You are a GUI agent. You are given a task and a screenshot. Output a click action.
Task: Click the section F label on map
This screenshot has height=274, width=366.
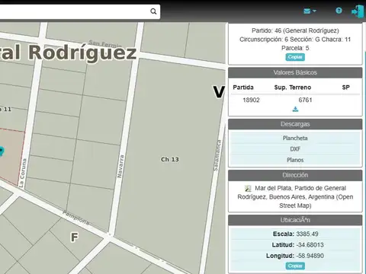pyautogui.click(x=74, y=237)
